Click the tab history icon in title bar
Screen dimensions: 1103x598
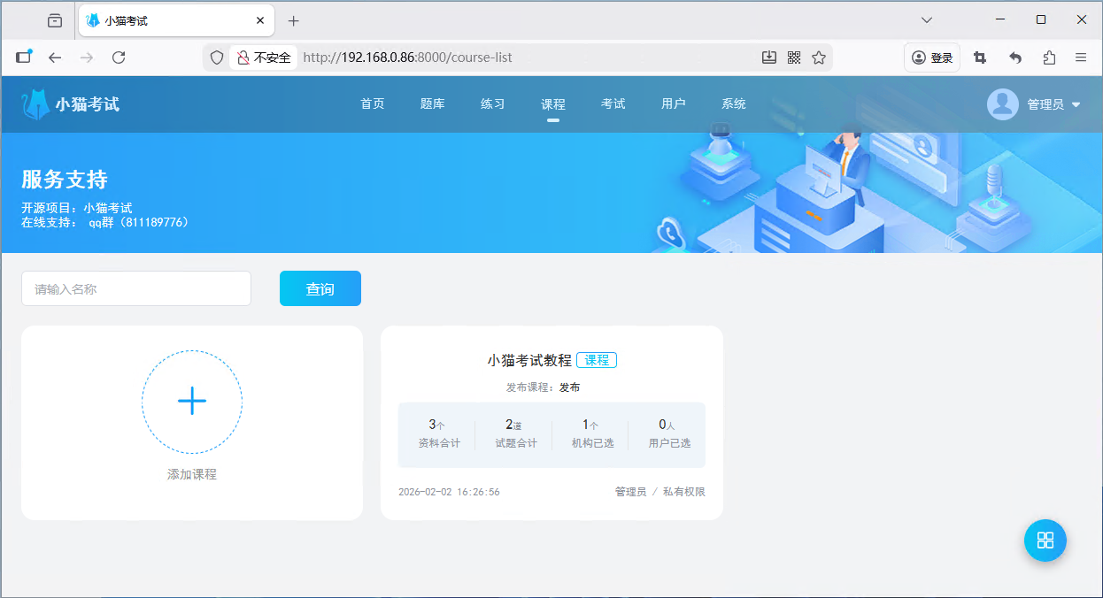point(55,20)
